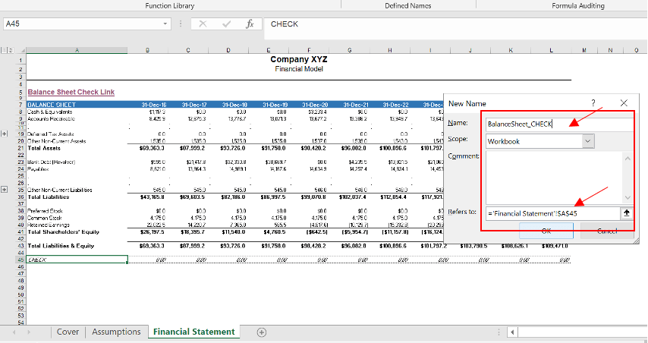The height and width of the screenshot is (343, 648).
Task: Click the Comment text box
Action: tap(555, 178)
